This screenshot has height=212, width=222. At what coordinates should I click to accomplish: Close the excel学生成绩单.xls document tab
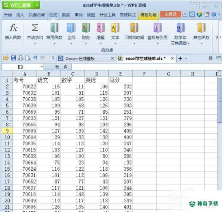pos(172,58)
